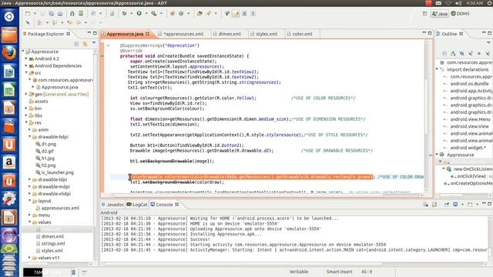493x277 pixels.
Task: Toggle Show Whitespace Characters toolbar button
Action: tap(253, 14)
